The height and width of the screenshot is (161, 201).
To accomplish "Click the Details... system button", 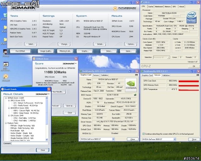I will point(100,44).
